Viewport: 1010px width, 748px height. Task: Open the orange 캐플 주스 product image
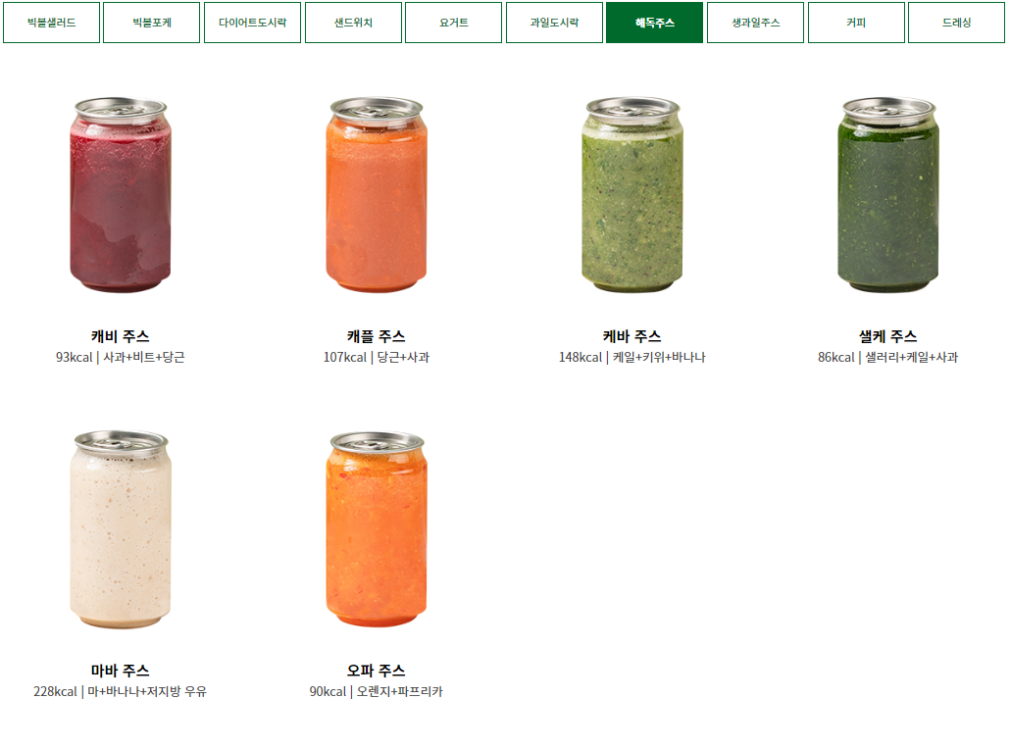click(377, 194)
